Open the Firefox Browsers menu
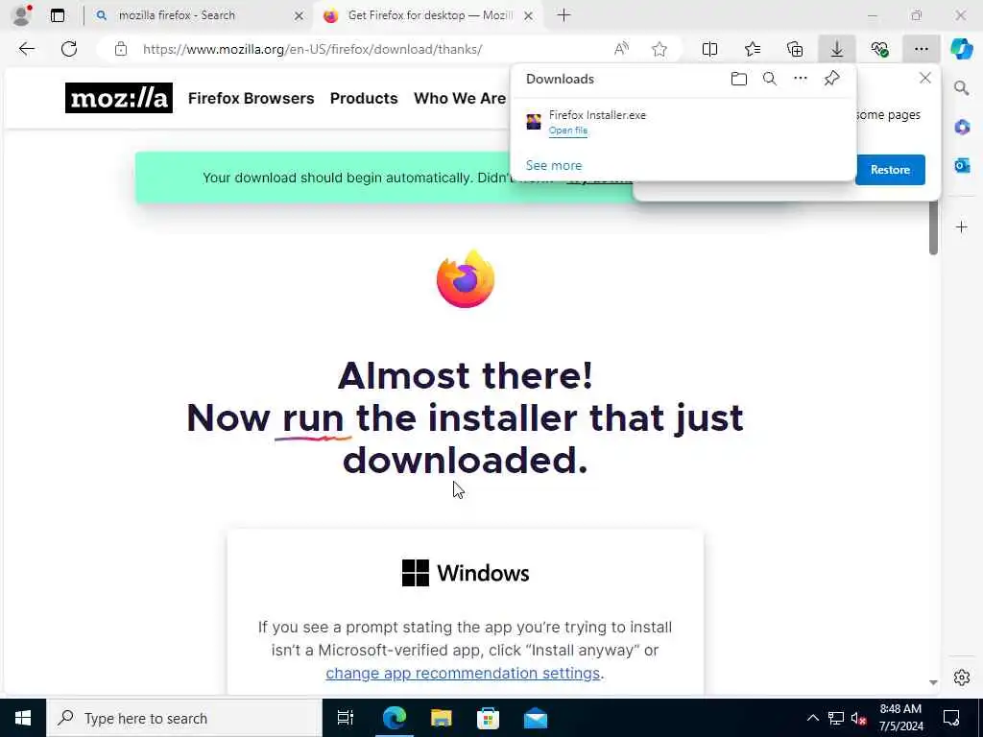 pyautogui.click(x=251, y=99)
